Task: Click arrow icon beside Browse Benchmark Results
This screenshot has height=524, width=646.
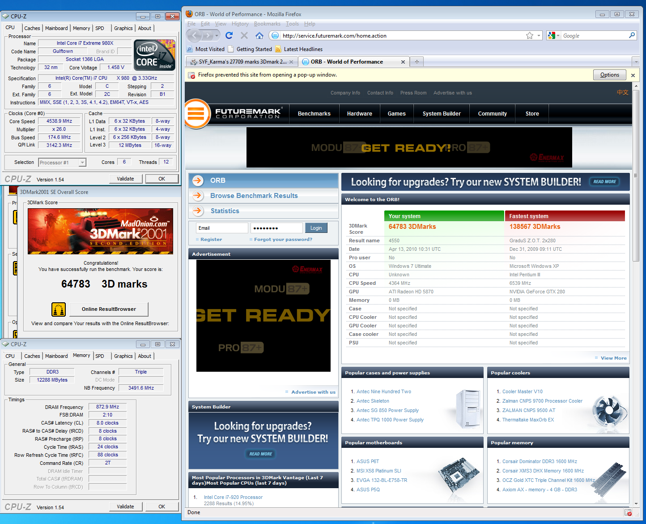Action: click(198, 196)
